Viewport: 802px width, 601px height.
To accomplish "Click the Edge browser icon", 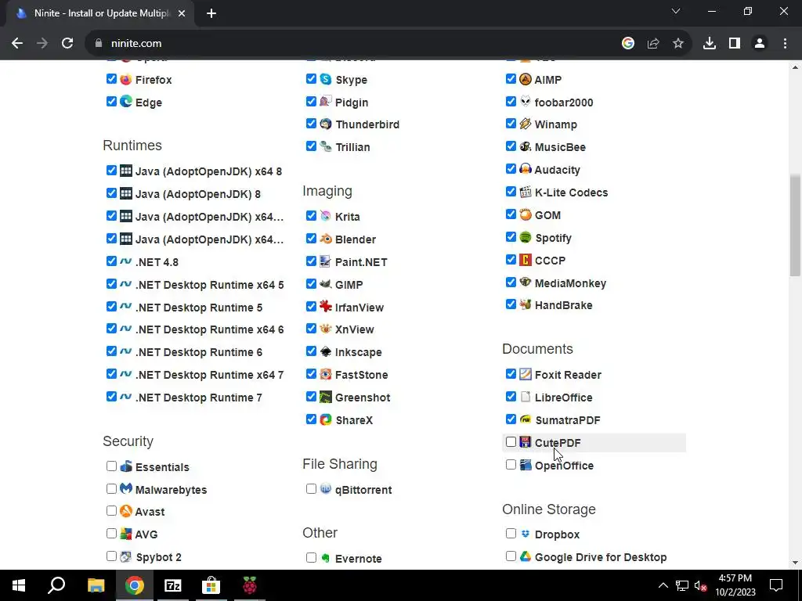I will point(126,102).
